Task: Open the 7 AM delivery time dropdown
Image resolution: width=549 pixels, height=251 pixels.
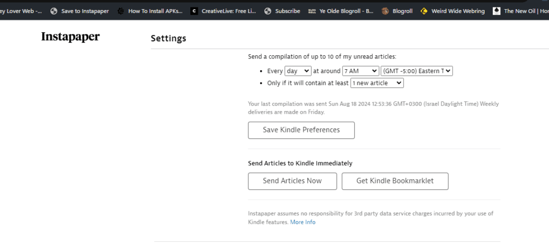Action: 361,71
